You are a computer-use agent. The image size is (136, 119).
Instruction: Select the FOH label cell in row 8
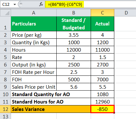tap(34, 79)
